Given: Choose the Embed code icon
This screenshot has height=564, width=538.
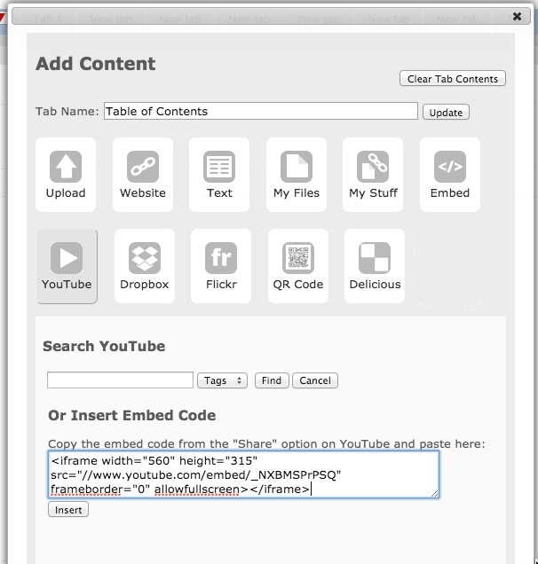Looking at the screenshot, I should (x=450, y=175).
